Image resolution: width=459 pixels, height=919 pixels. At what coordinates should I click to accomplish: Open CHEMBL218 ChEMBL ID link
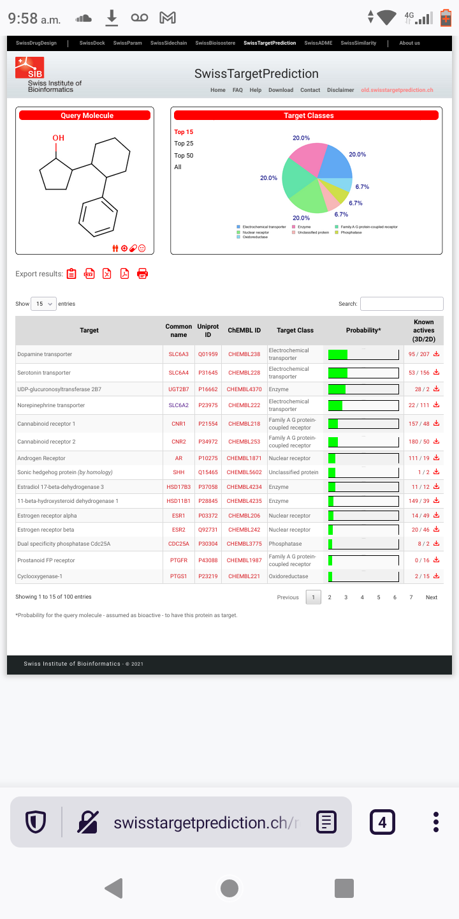[x=244, y=424]
